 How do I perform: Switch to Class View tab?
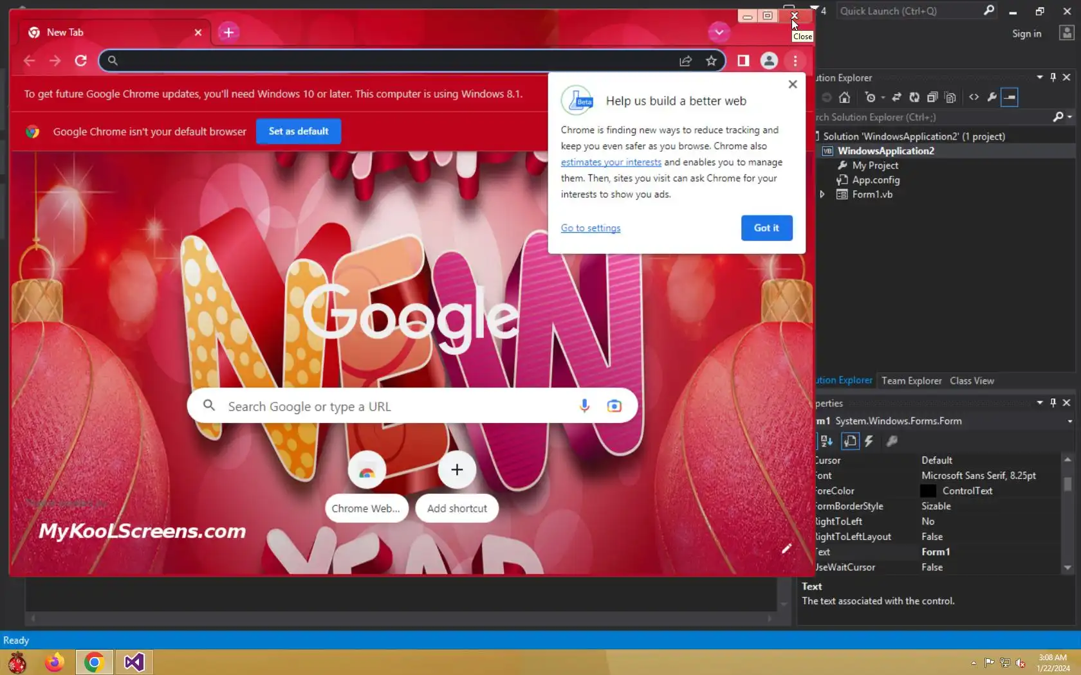pos(972,381)
